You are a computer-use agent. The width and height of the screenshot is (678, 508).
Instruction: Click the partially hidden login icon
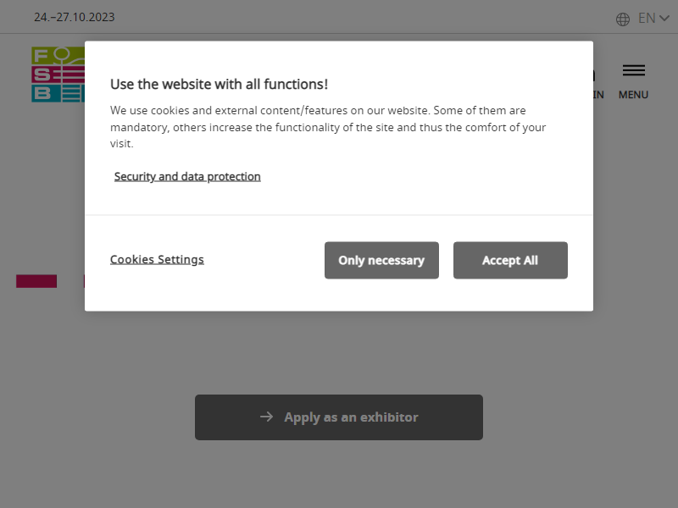coord(595,75)
